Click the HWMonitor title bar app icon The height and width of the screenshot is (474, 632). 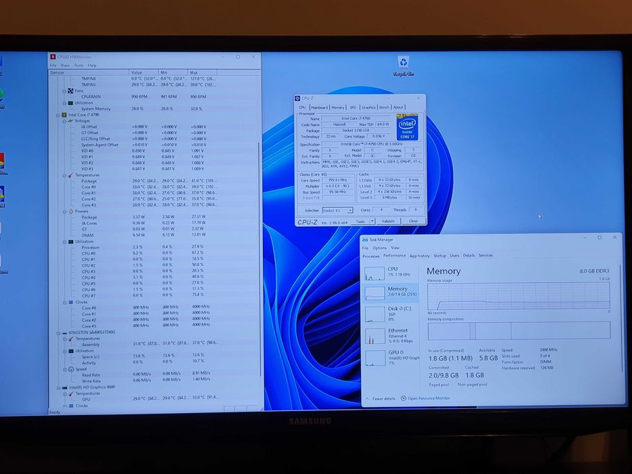(52, 57)
